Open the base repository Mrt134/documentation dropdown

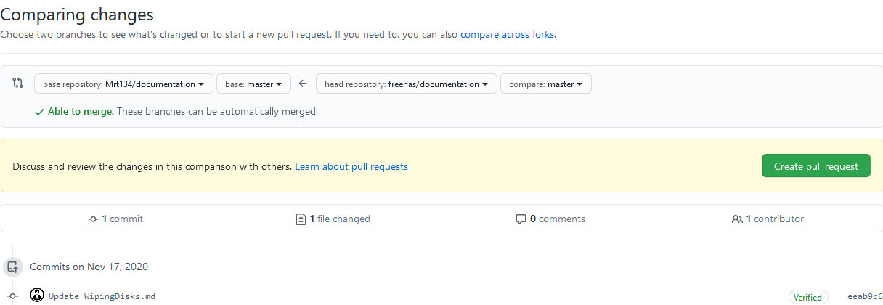click(123, 84)
